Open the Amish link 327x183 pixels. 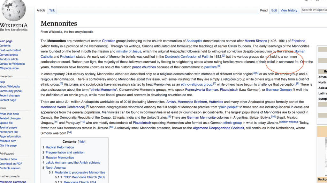(x=171, y=102)
